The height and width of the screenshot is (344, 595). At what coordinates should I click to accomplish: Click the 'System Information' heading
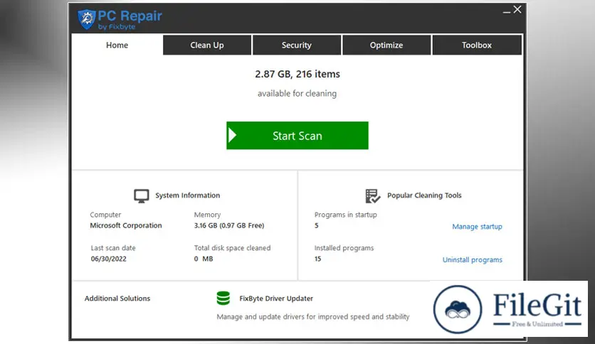(x=187, y=195)
